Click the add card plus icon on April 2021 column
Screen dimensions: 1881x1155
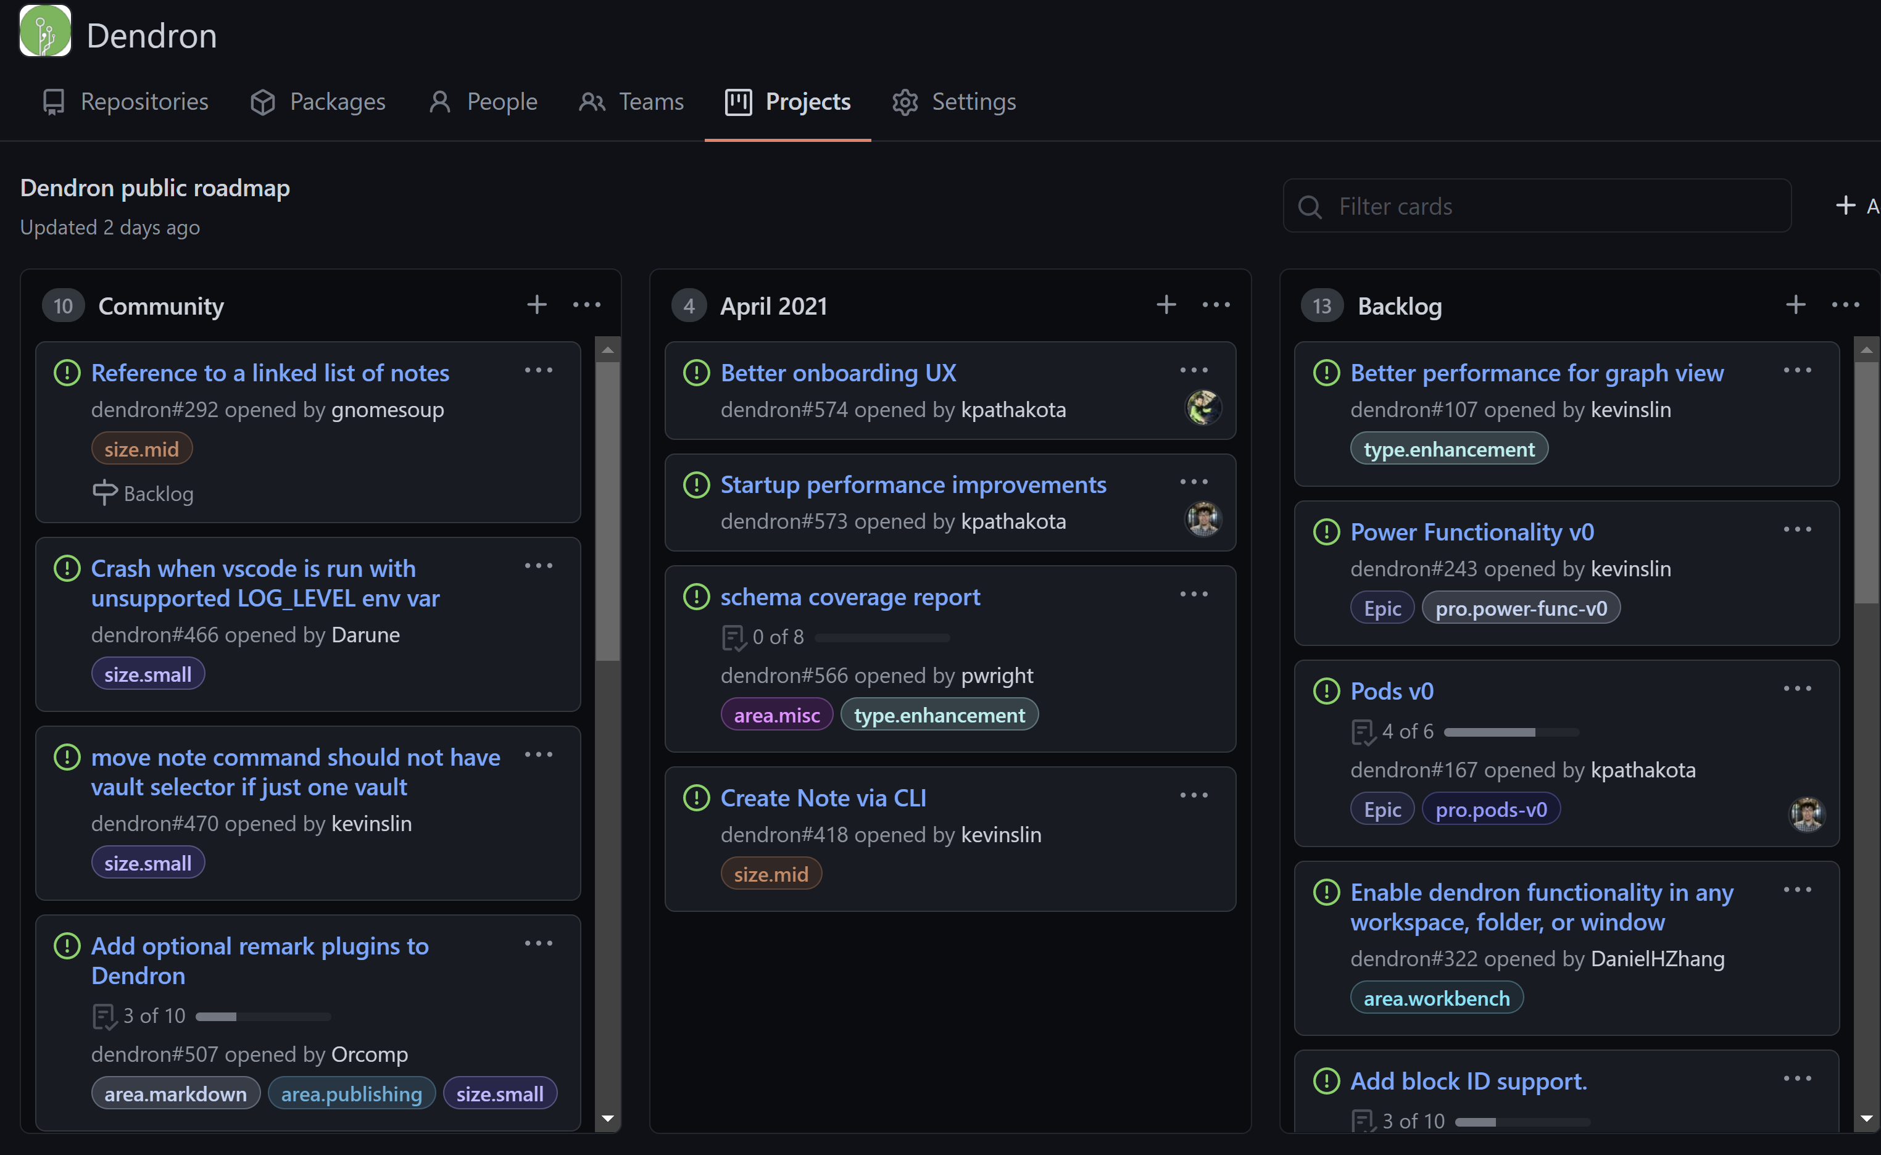pos(1166,304)
